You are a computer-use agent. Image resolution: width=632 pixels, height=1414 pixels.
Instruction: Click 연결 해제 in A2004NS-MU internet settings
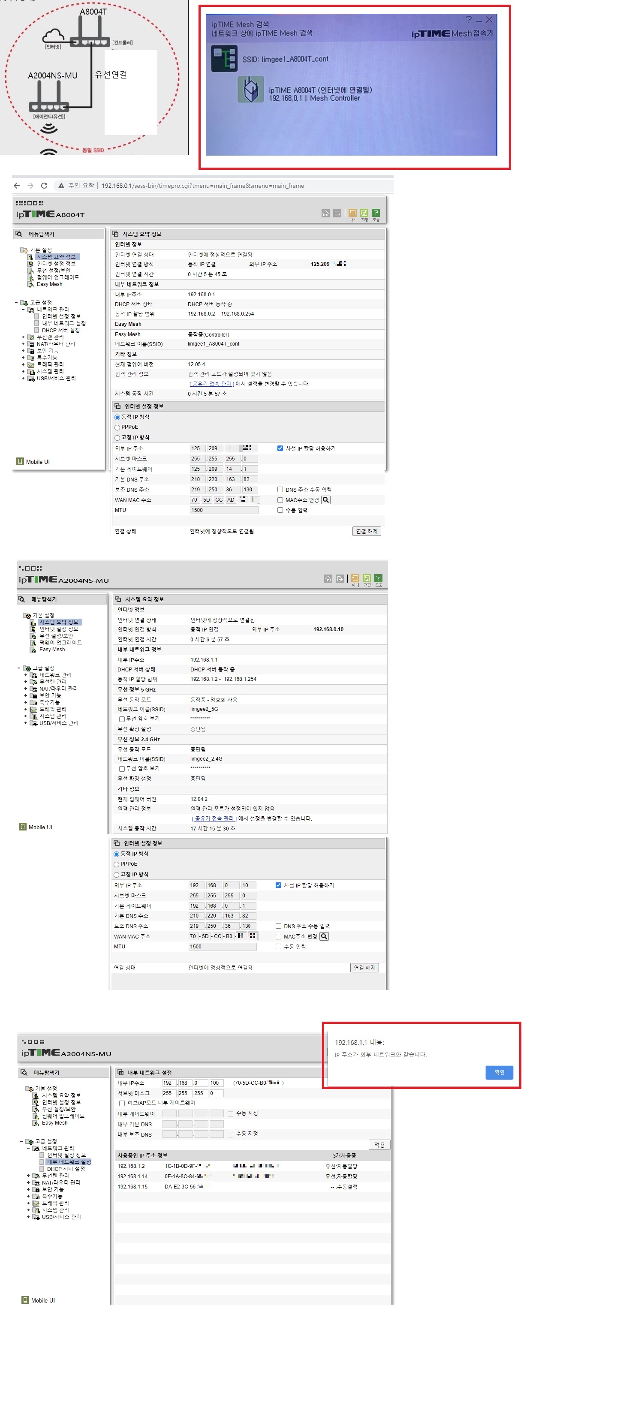click(364, 968)
